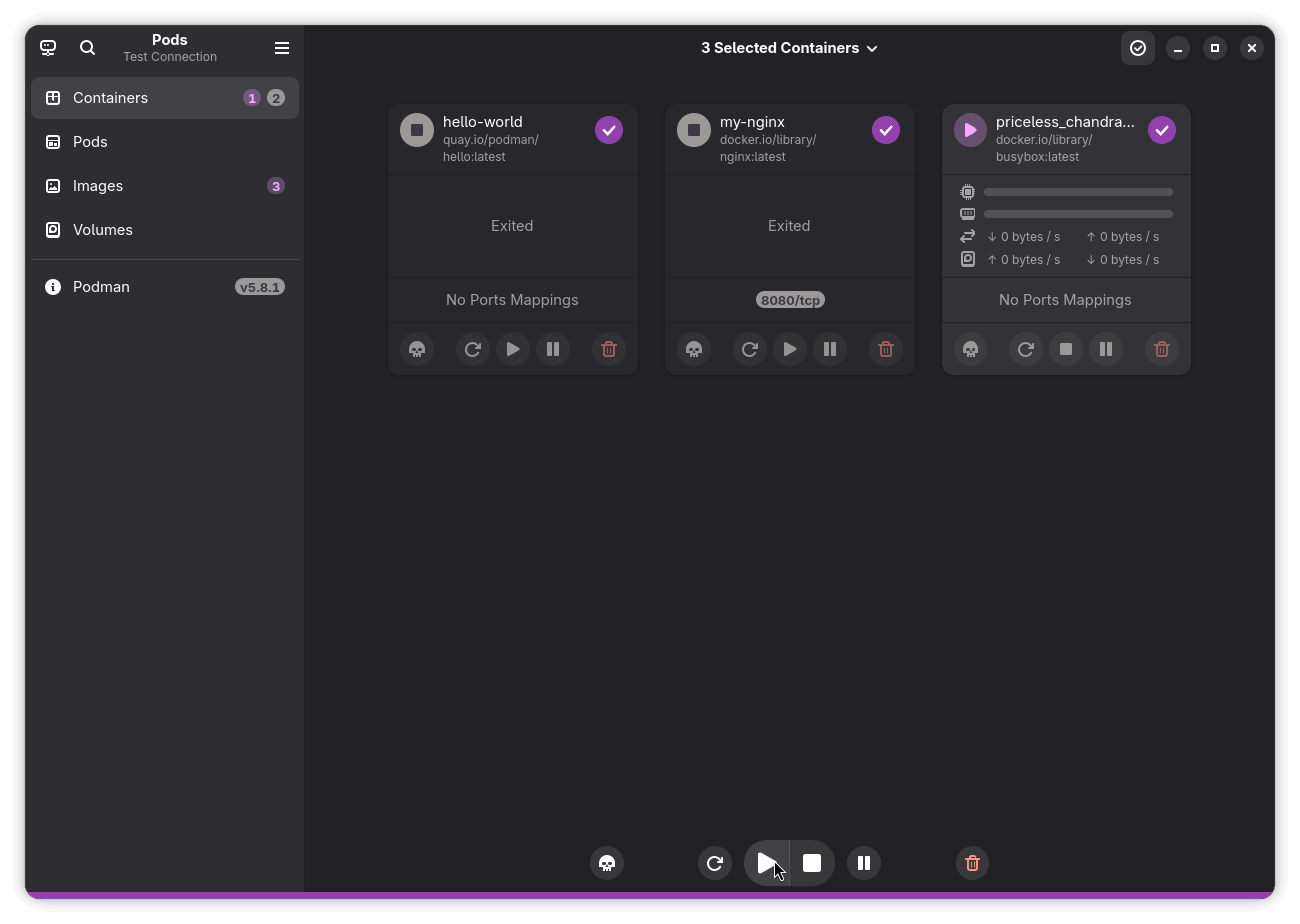Deselect the my-nginx container checkmark
Viewport: 1300px width, 924px height.
point(885,129)
